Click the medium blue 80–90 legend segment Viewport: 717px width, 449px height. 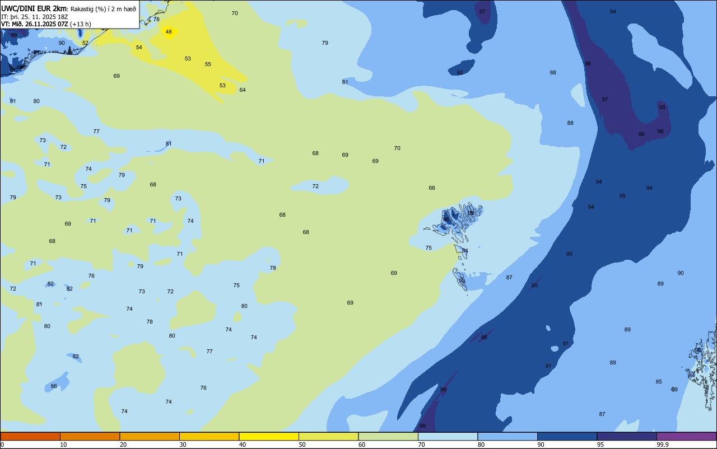coord(508,436)
